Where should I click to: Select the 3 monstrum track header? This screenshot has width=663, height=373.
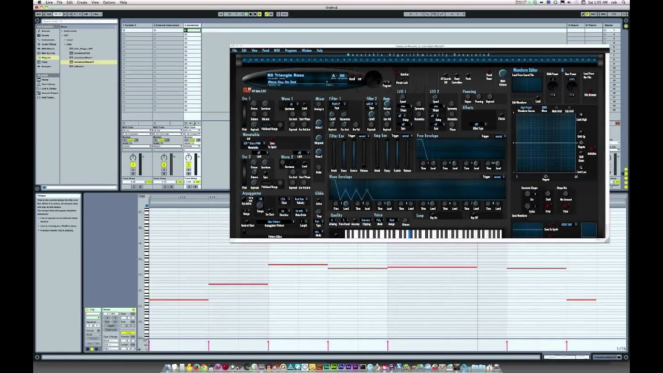pyautogui.click(x=192, y=25)
